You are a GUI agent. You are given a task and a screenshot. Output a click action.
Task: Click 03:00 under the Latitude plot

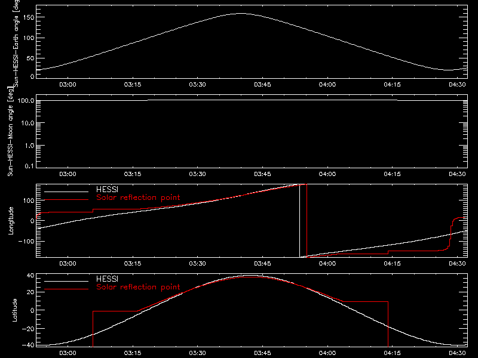tap(68, 353)
